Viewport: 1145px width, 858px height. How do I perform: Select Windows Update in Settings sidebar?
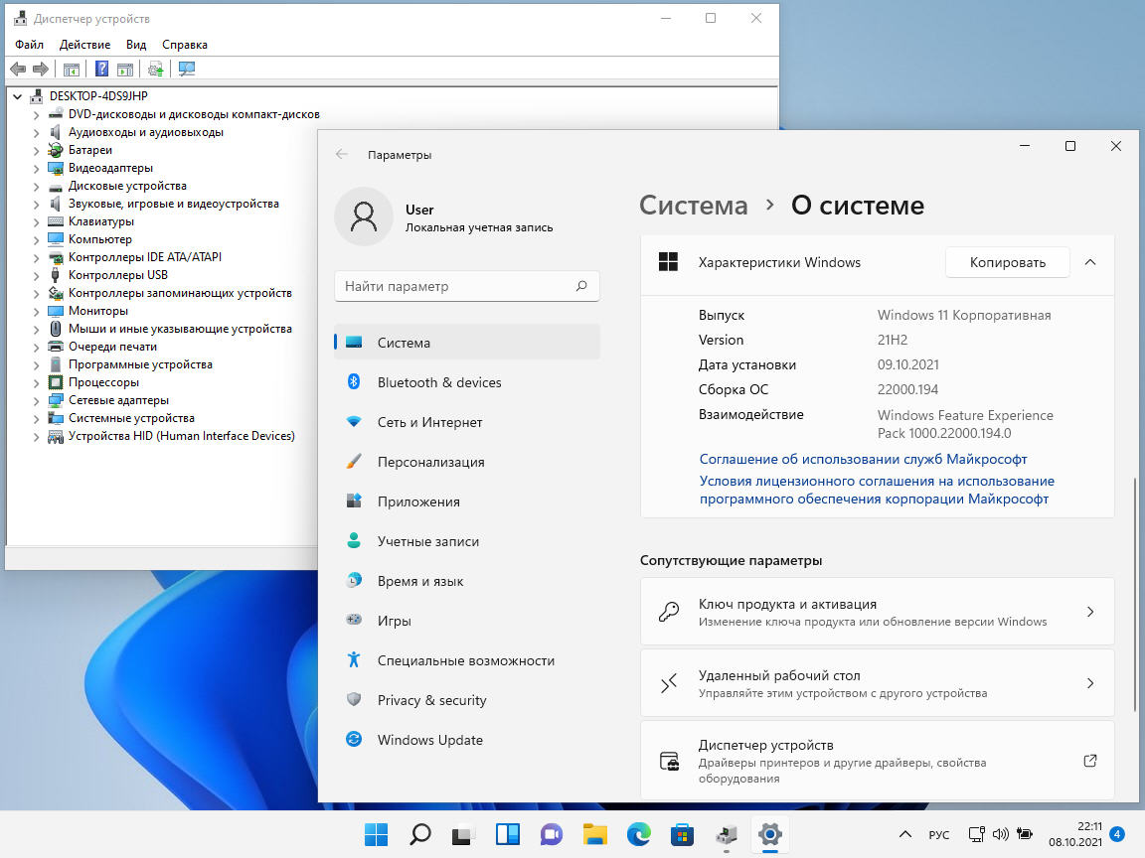429,740
